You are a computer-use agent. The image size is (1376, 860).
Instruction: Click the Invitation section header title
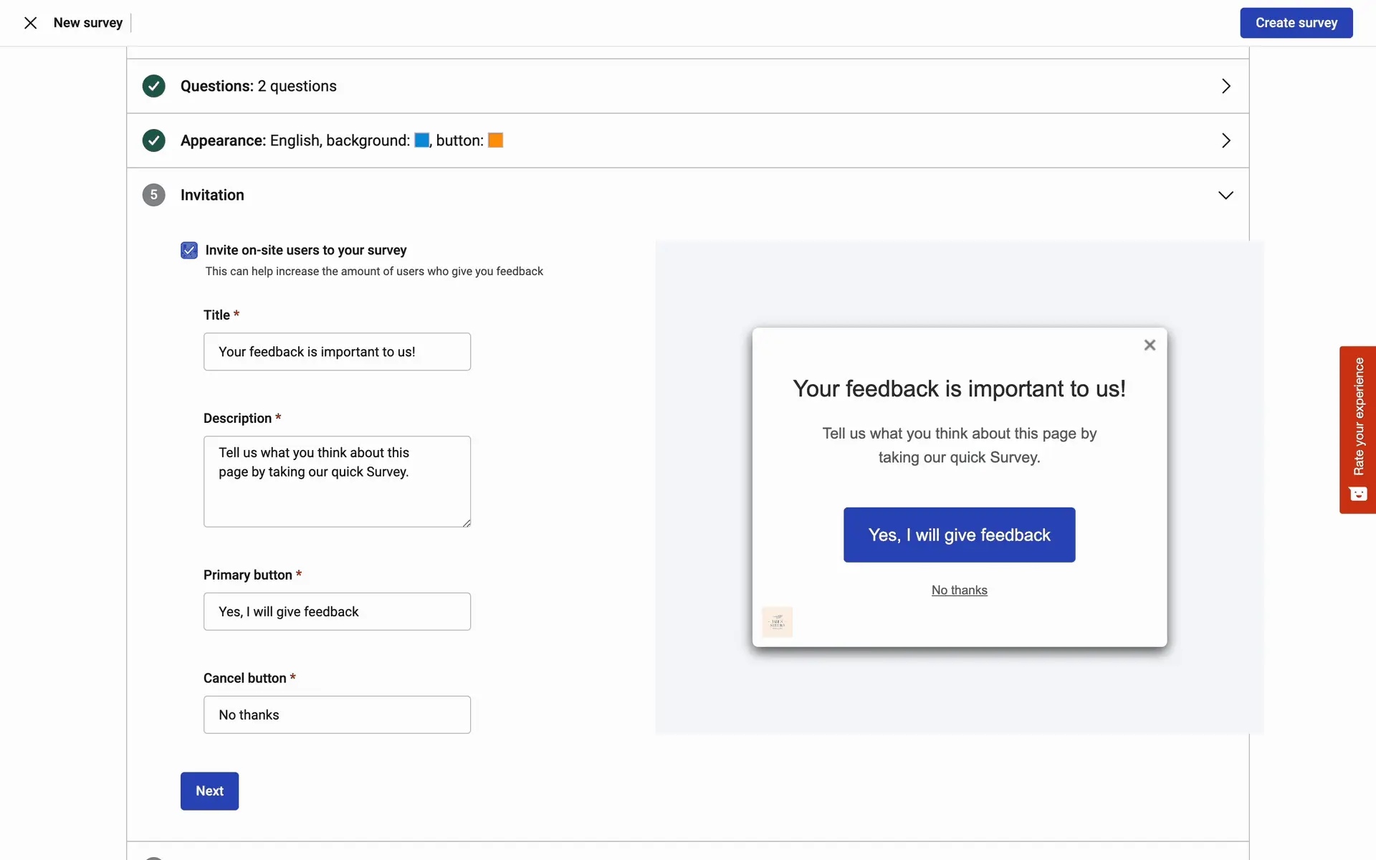click(212, 195)
